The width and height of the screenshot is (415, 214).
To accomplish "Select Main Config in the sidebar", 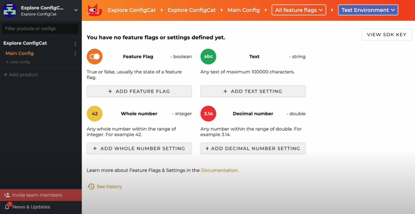I will point(20,53).
